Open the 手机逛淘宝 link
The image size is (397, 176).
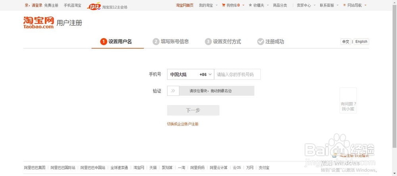click(72, 5)
